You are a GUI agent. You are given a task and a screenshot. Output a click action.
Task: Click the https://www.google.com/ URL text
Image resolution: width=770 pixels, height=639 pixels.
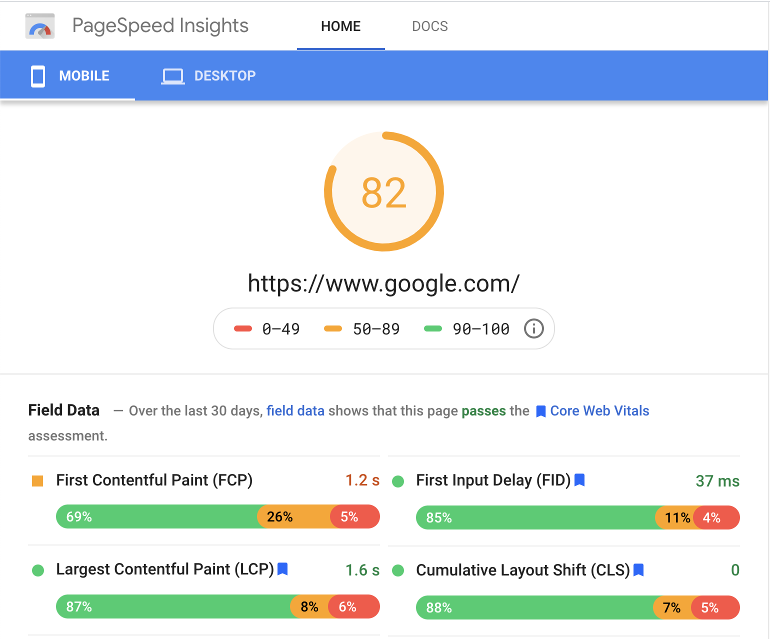tap(383, 283)
